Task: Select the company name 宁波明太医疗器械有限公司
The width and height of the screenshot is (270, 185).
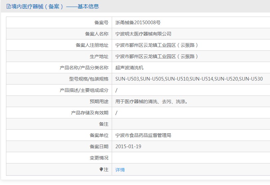Action: click(x=143, y=34)
